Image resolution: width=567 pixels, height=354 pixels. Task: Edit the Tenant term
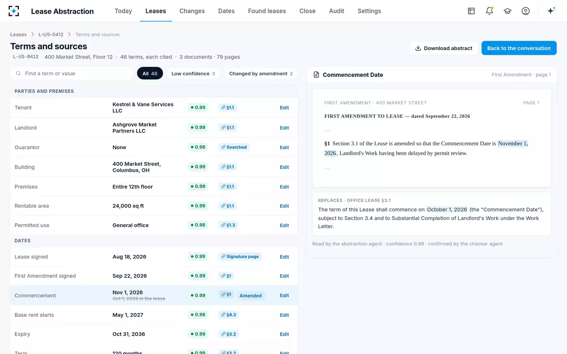(x=284, y=108)
